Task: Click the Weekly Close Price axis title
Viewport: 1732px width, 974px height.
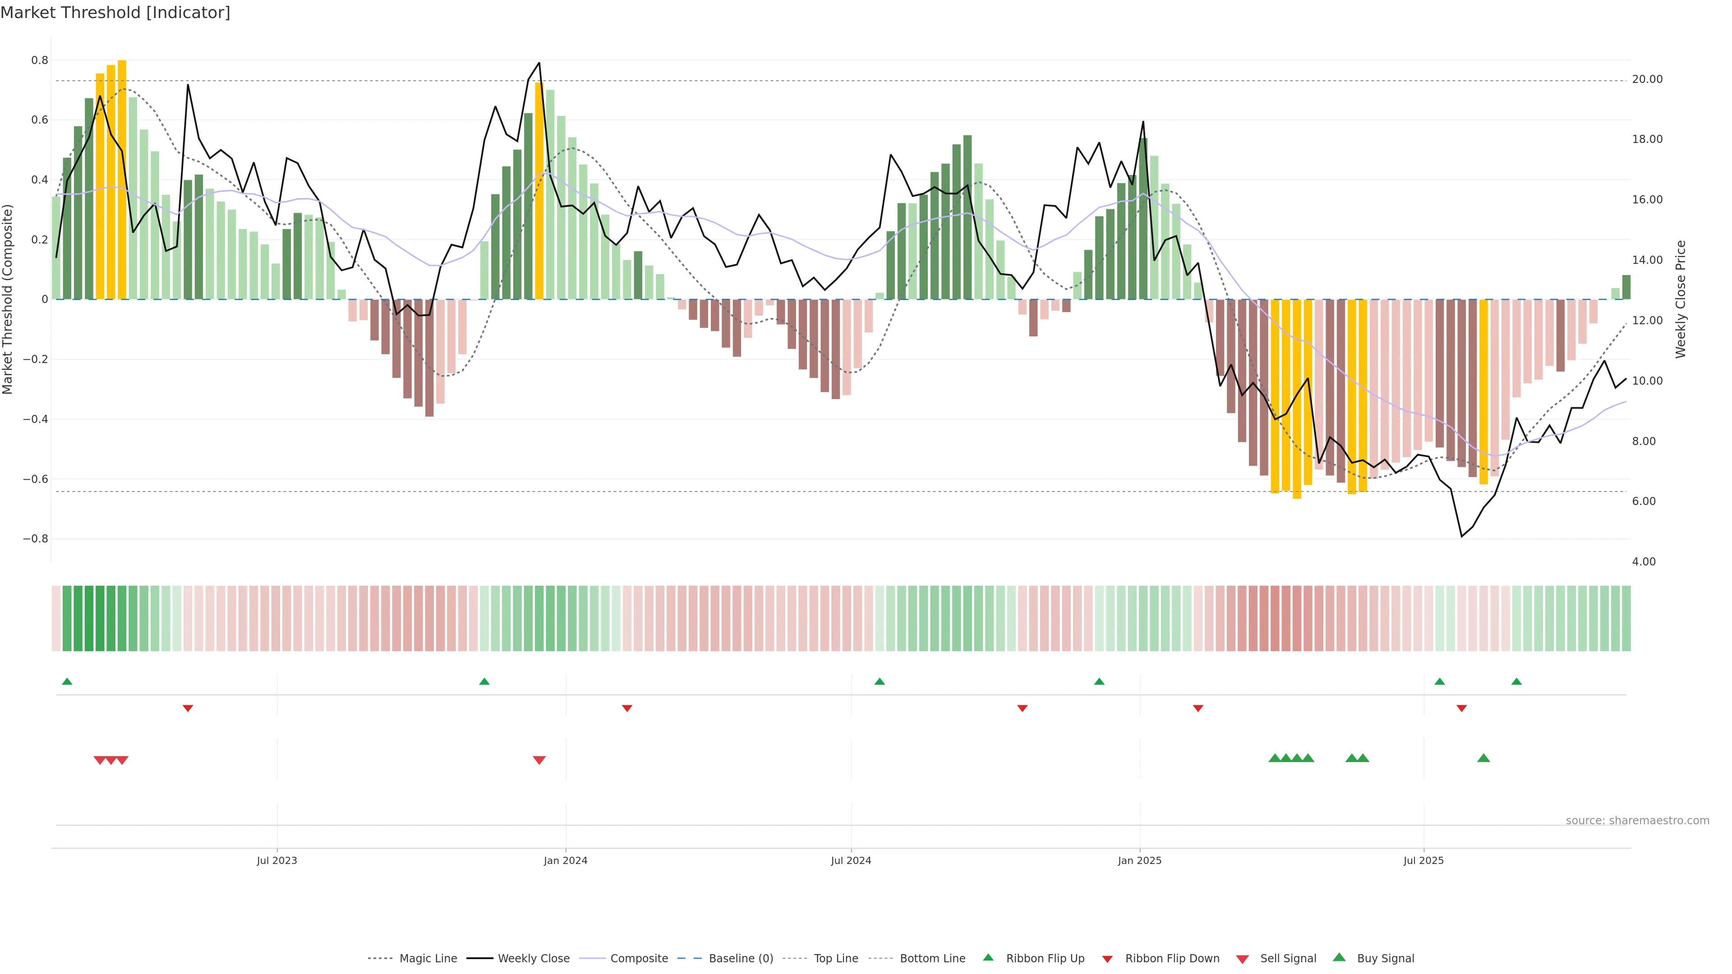Action: tap(1680, 299)
